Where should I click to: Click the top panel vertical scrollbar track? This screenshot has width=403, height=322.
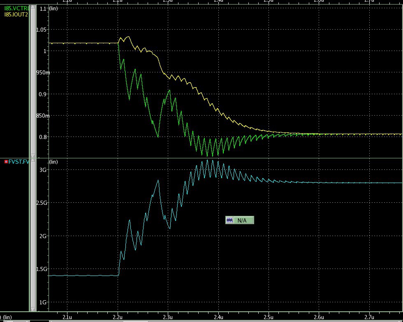32,82
